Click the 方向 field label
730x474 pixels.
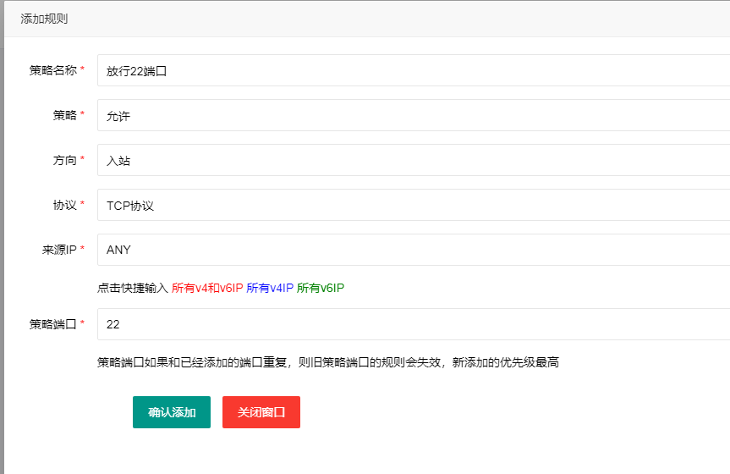(x=65, y=160)
